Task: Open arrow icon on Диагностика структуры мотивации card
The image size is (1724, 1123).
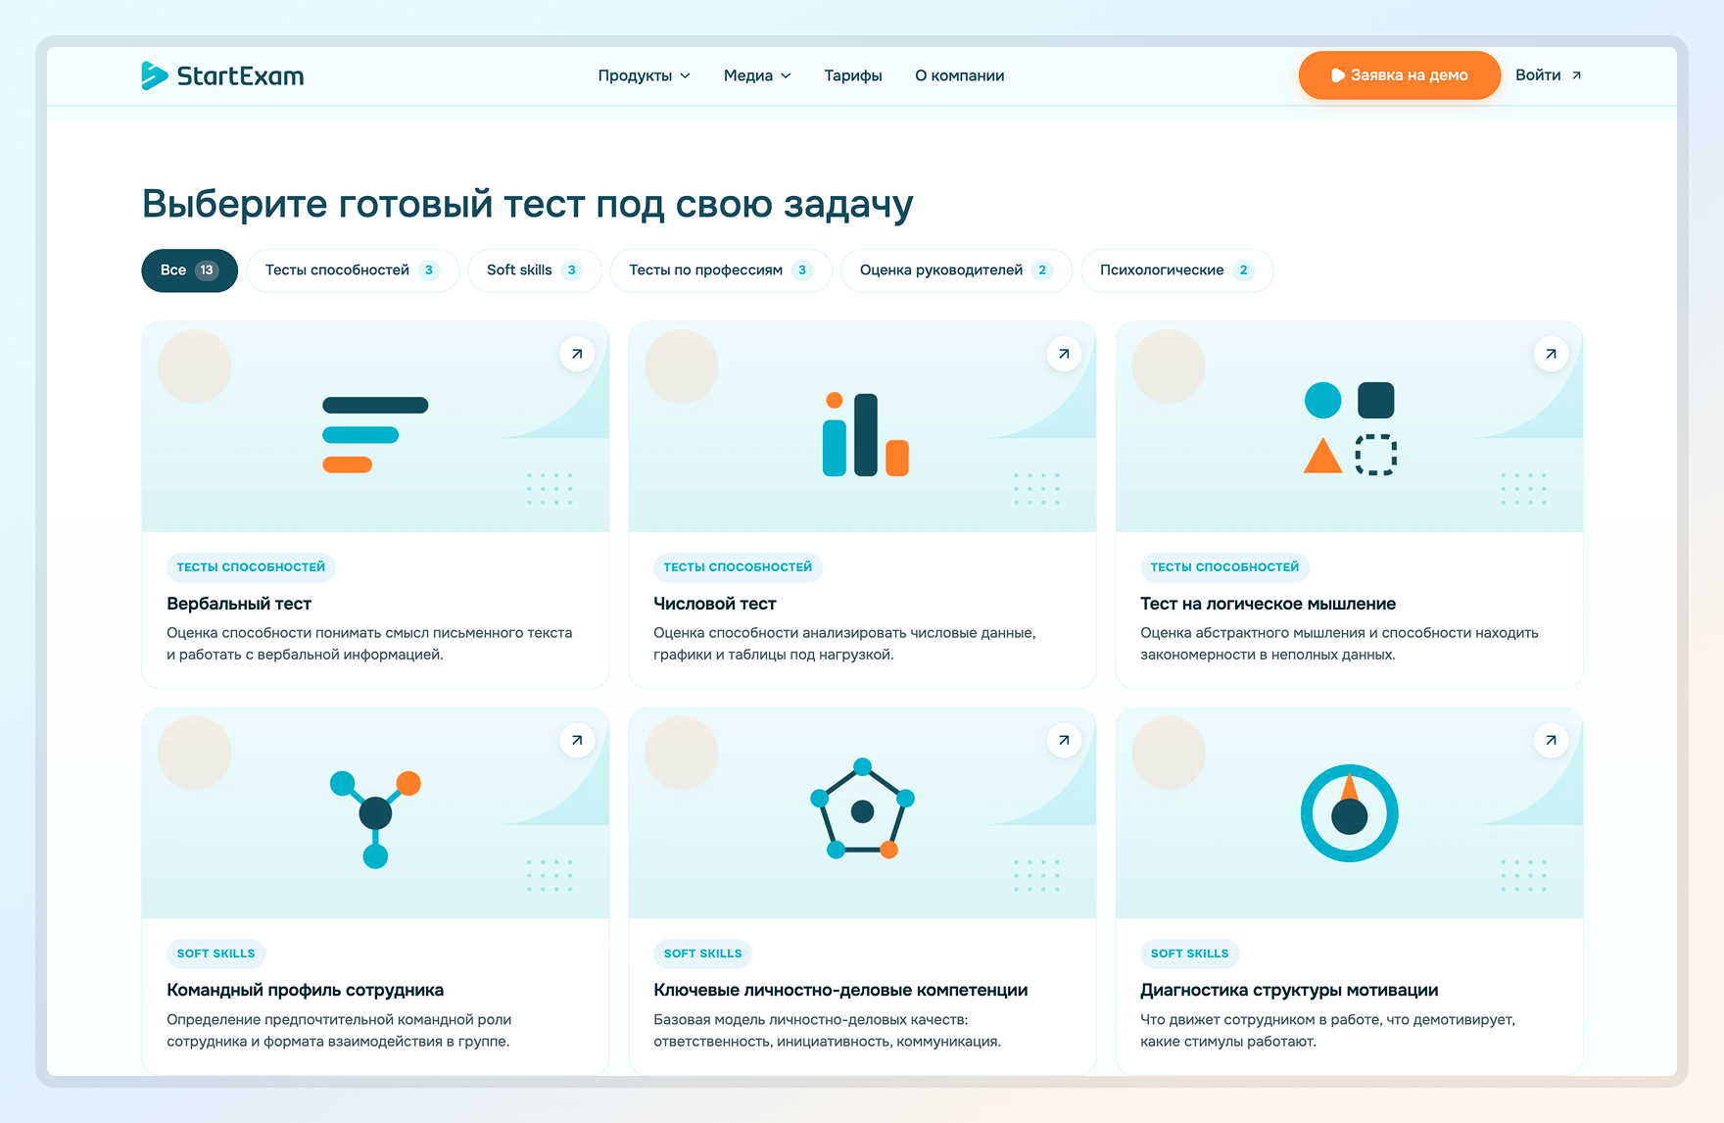Action: [x=1551, y=740]
